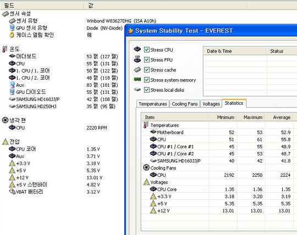Click the Stress cache chip icon

pyautogui.click(x=137, y=70)
